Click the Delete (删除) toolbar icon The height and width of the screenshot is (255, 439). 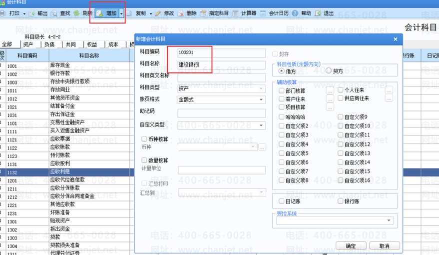pos(181,13)
